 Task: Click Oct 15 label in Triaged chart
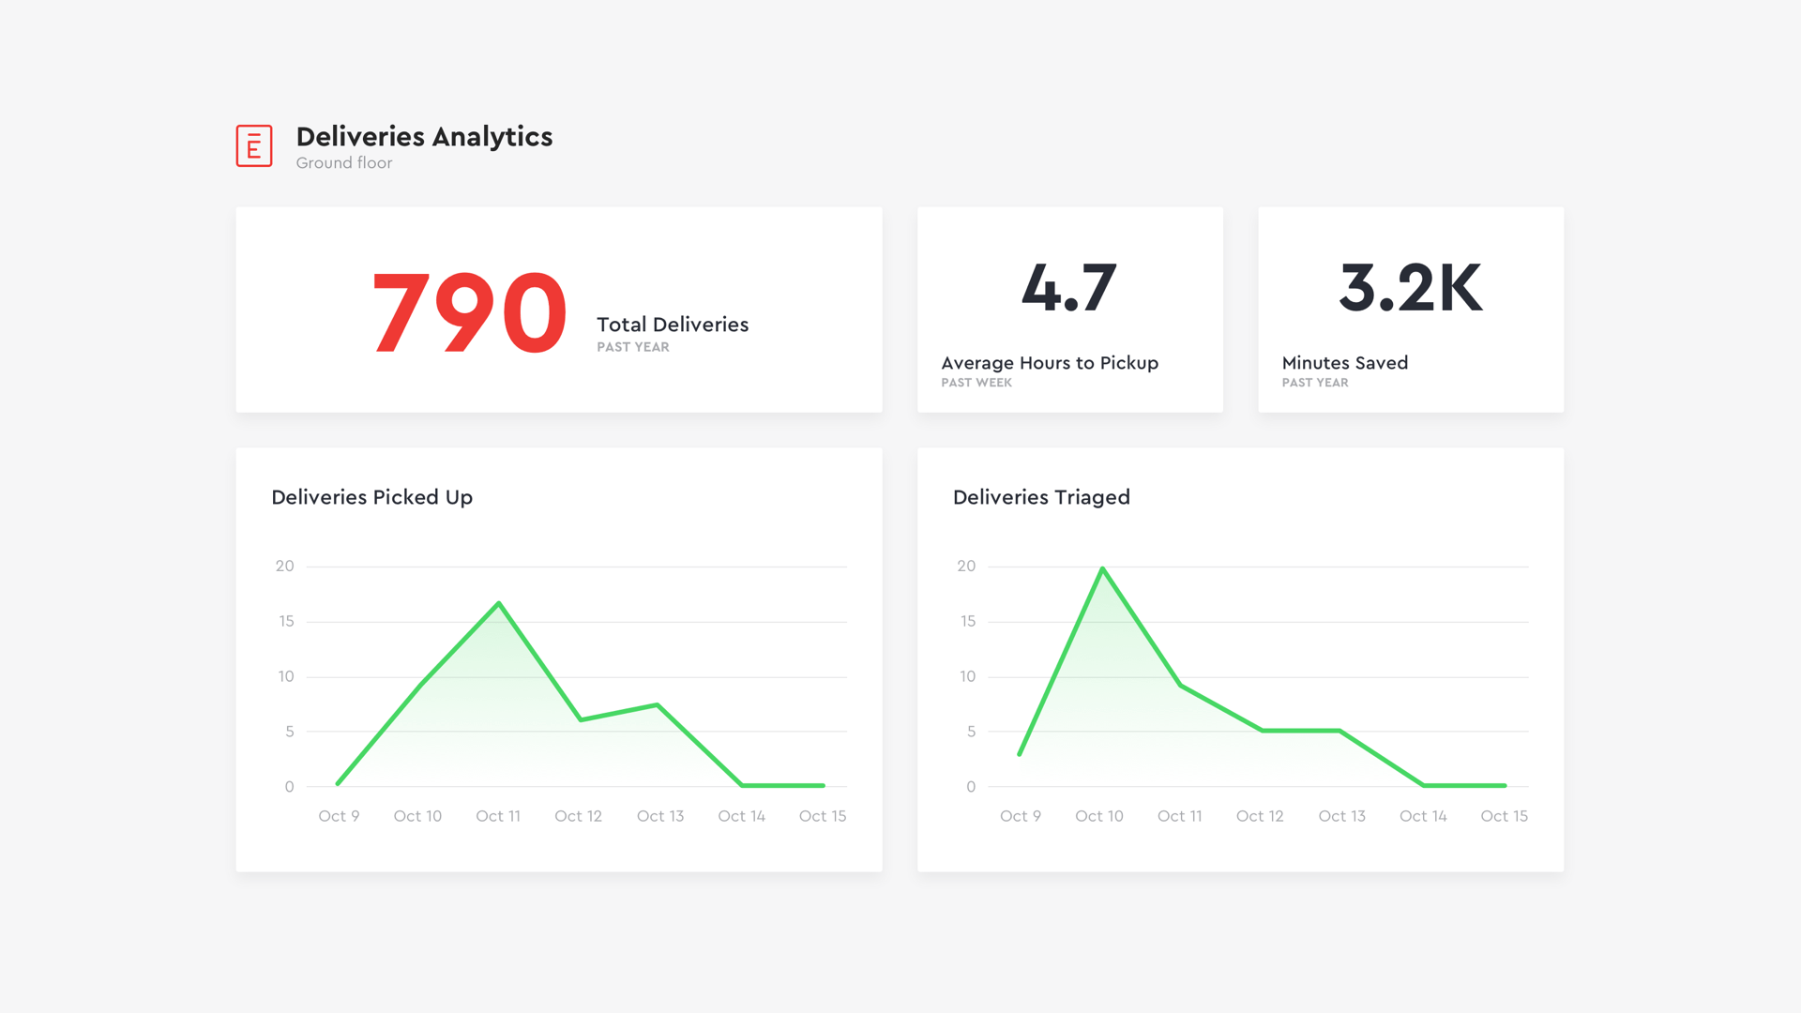(x=1505, y=816)
